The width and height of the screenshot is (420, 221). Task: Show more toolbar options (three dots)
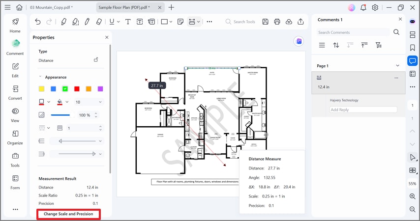coord(210,22)
